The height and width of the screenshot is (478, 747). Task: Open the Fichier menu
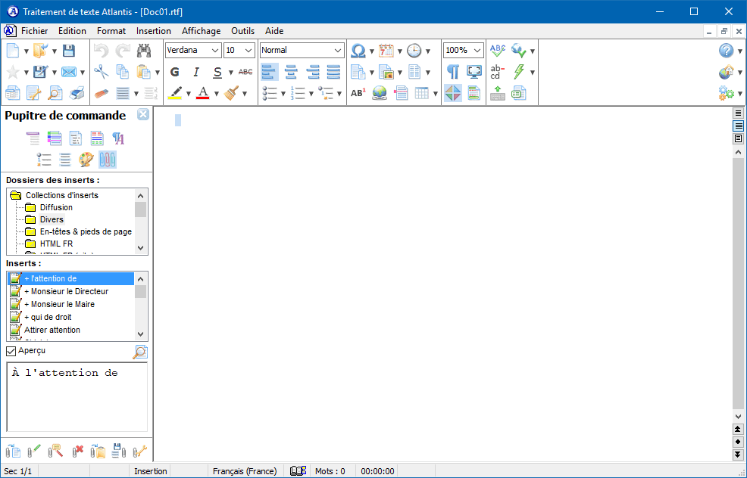coord(34,31)
